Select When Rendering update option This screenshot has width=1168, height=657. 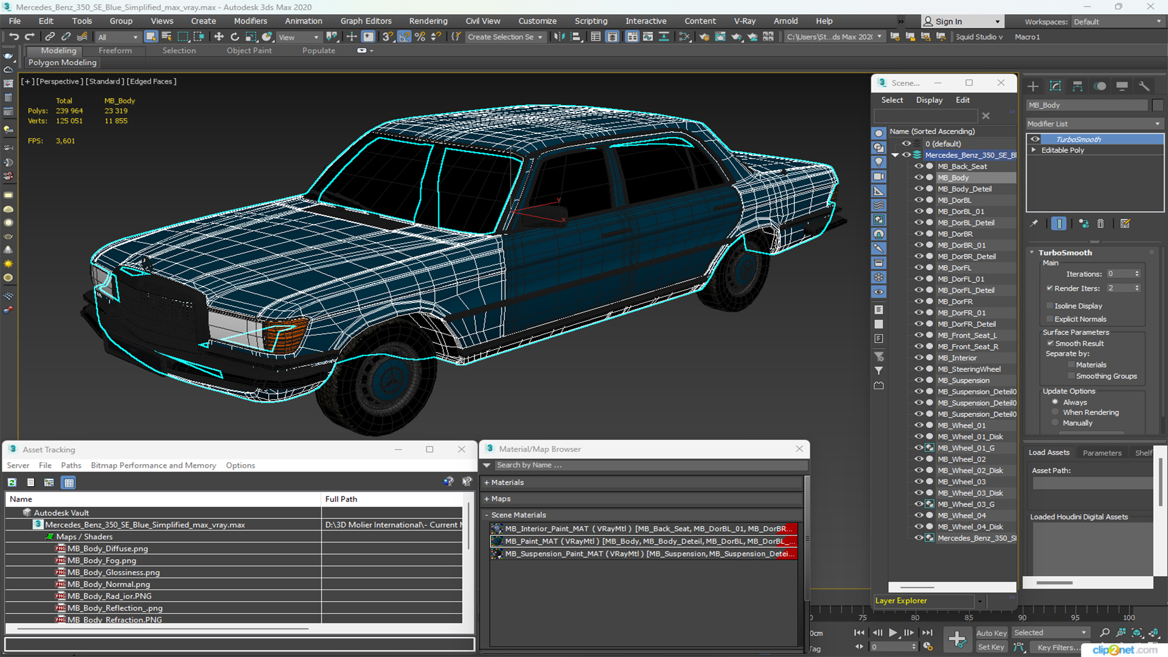pyautogui.click(x=1055, y=412)
